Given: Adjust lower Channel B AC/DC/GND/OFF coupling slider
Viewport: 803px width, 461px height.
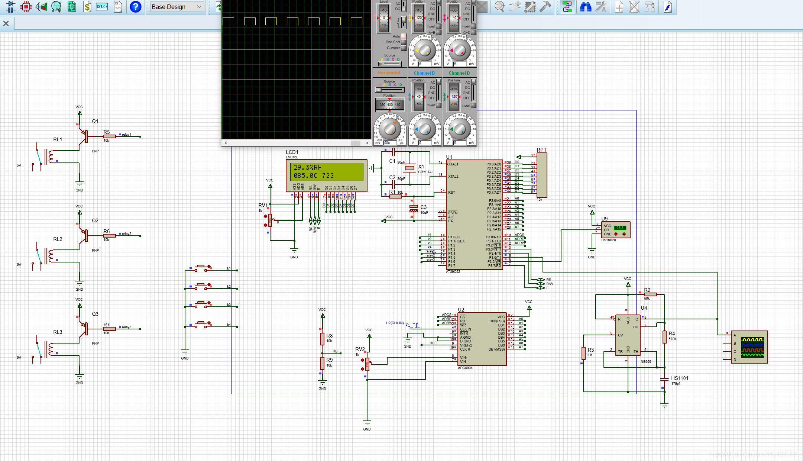Looking at the screenshot, I should coord(439,90).
